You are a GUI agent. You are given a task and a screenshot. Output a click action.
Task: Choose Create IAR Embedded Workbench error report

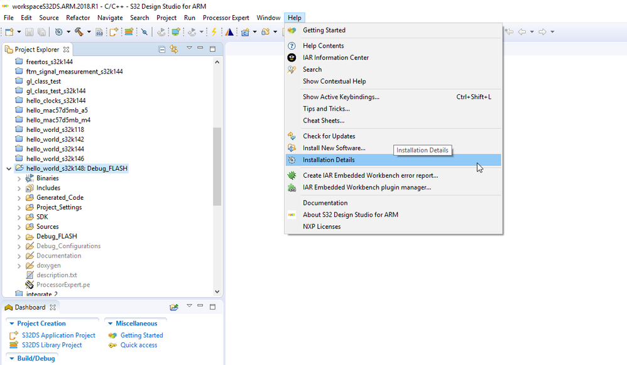pos(393,175)
